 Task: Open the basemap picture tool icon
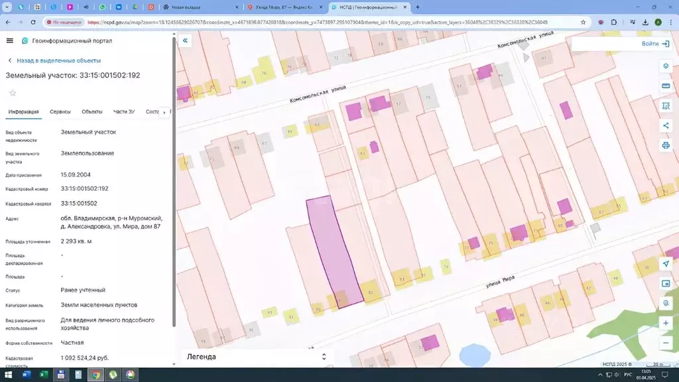666,284
